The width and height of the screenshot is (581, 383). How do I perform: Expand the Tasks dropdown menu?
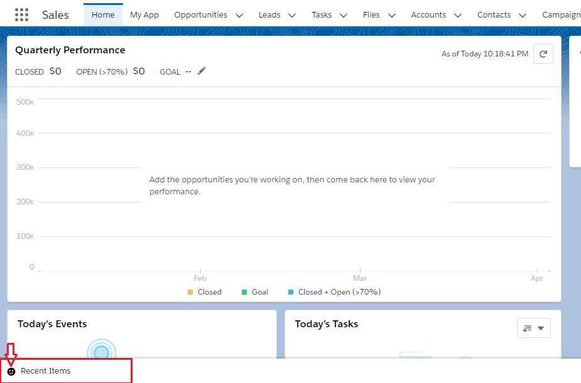pos(343,14)
